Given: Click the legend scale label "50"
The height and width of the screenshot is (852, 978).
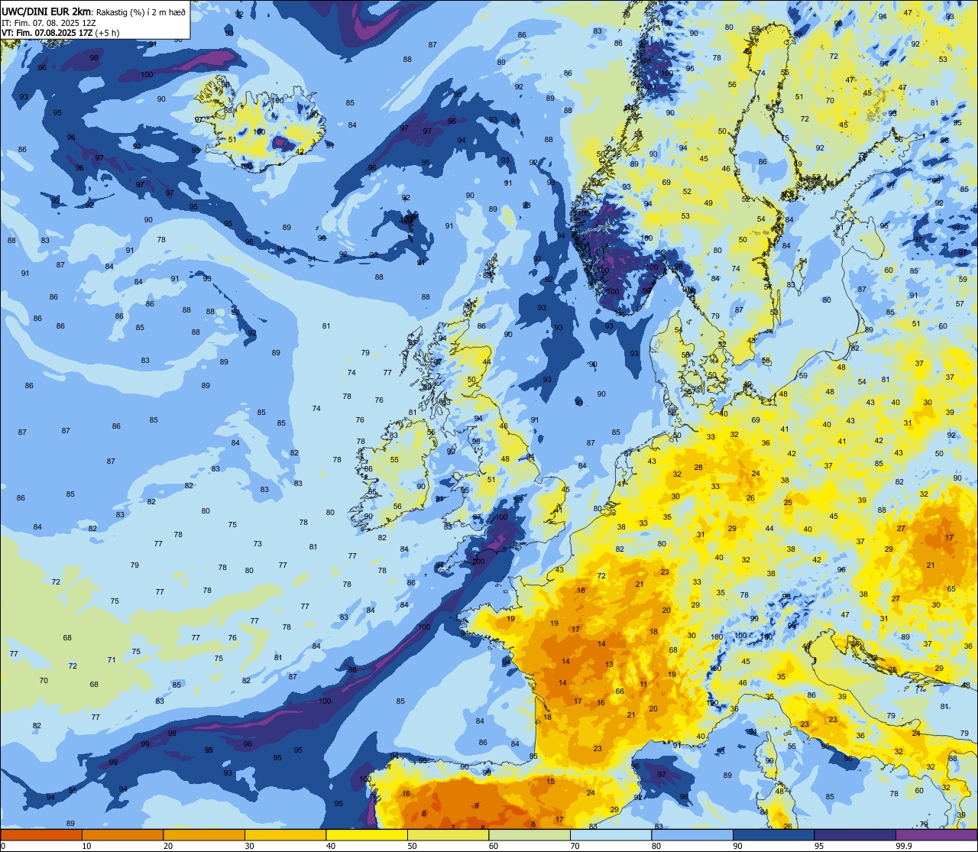Looking at the screenshot, I should (x=412, y=846).
